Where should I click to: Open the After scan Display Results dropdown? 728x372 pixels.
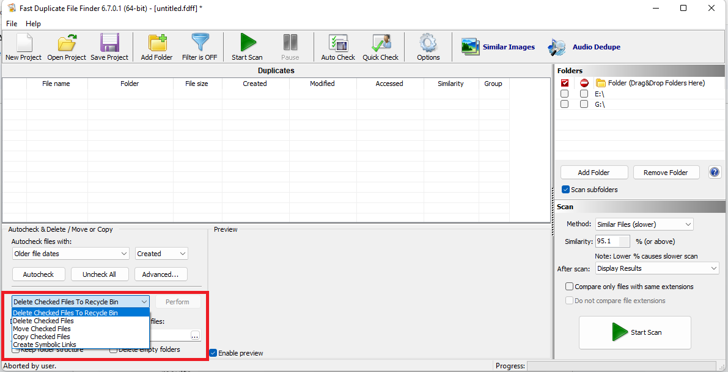pos(657,268)
